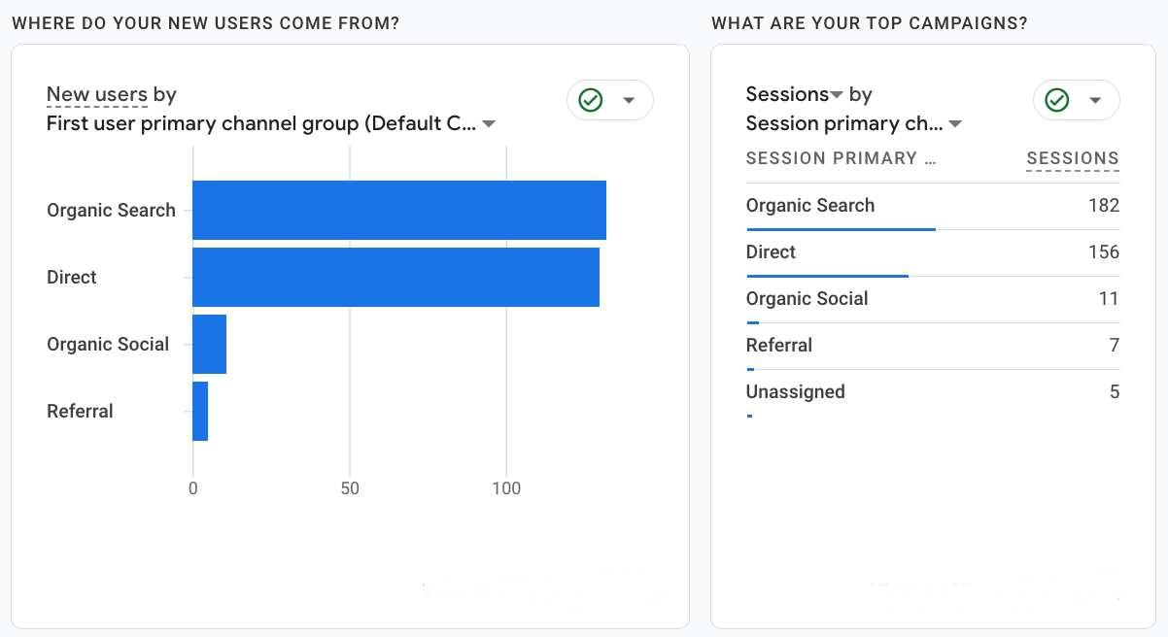
Task: Click the 182 sessions value
Action: 1104,206
